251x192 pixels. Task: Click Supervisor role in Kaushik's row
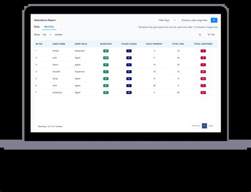(80, 72)
